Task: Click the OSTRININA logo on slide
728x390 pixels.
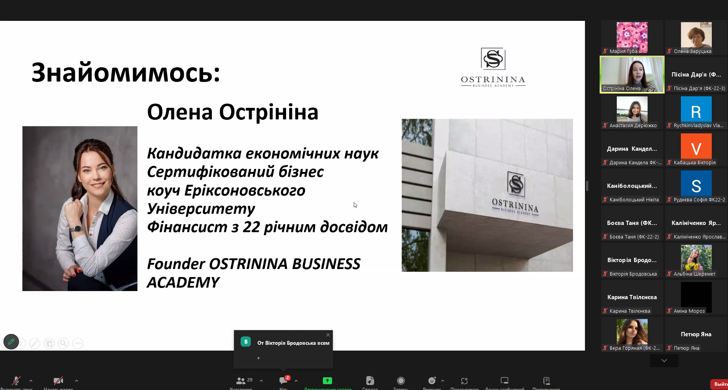Action: click(493, 67)
